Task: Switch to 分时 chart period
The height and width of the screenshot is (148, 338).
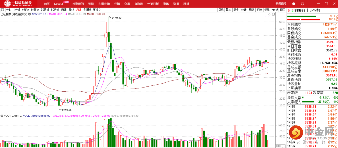Action: [x=9, y=10]
